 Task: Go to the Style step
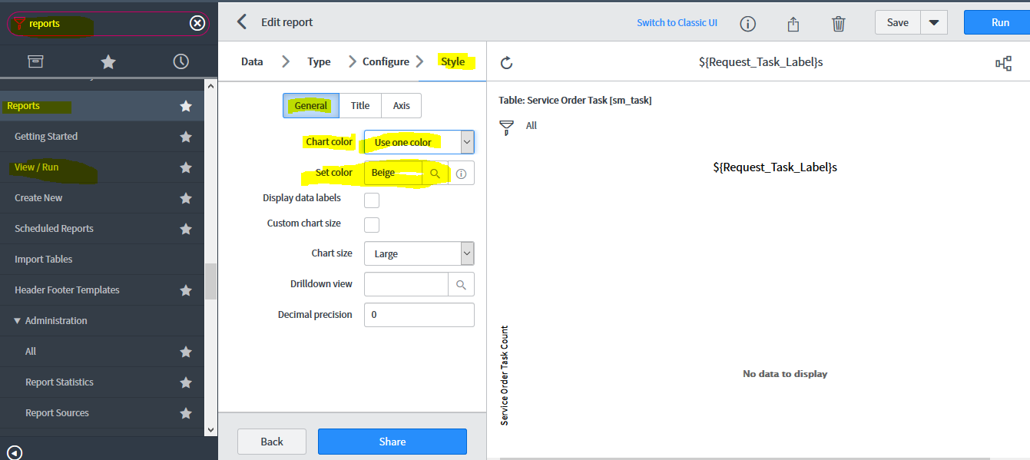coord(452,61)
